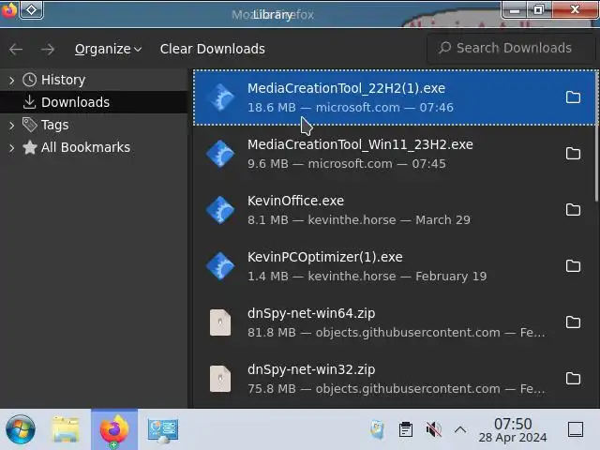Show dnSpy-net-win32.zip in folder
The image size is (600, 450).
pos(573,379)
